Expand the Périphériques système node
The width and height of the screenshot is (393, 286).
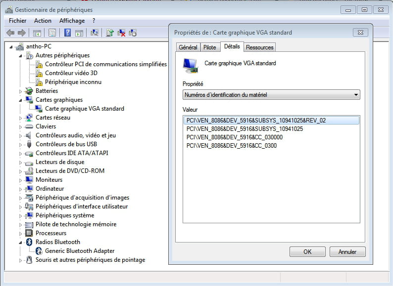21,216
